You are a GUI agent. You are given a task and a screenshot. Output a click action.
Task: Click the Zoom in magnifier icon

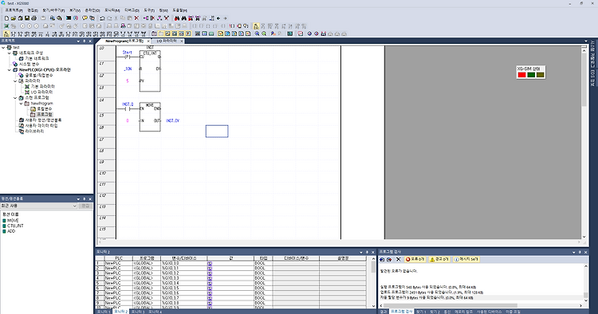[x=257, y=33]
